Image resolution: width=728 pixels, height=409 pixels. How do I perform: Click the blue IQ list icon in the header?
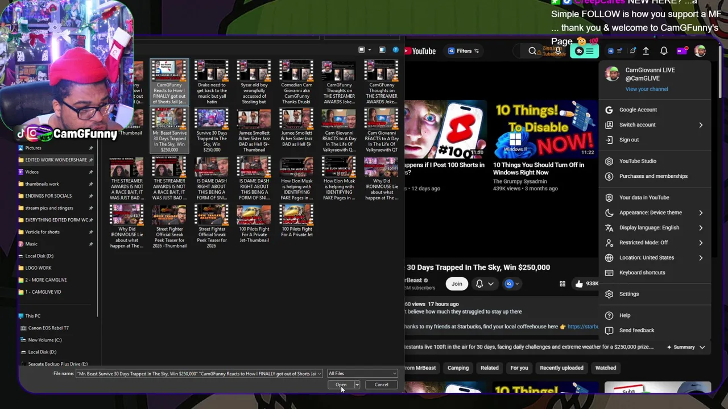[615, 51]
